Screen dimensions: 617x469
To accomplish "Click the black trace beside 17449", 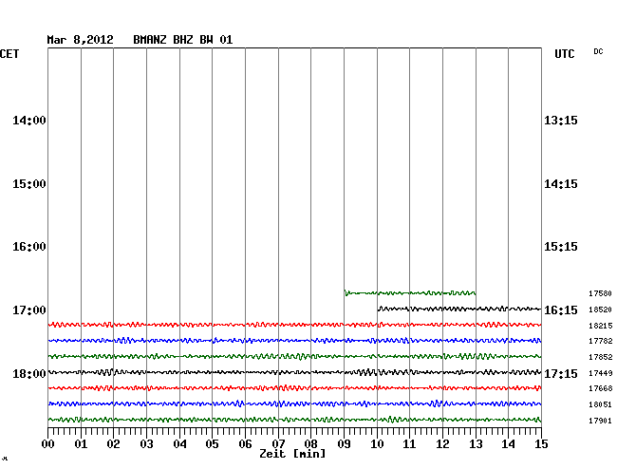I will coord(294,372).
